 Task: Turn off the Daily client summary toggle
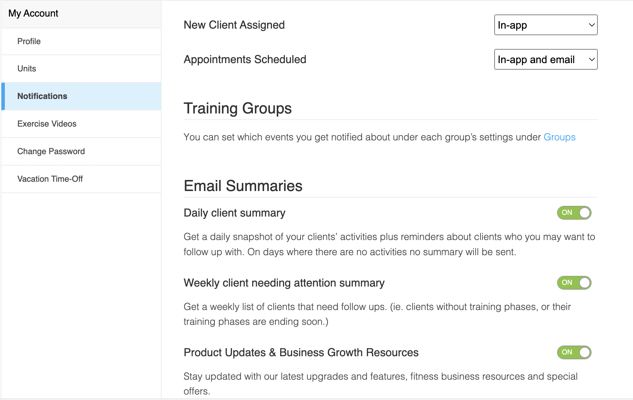click(574, 213)
